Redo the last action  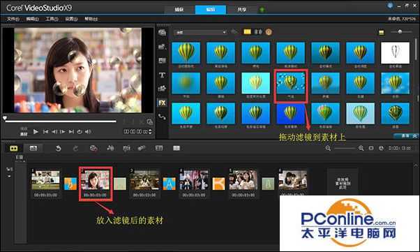pos(76,148)
